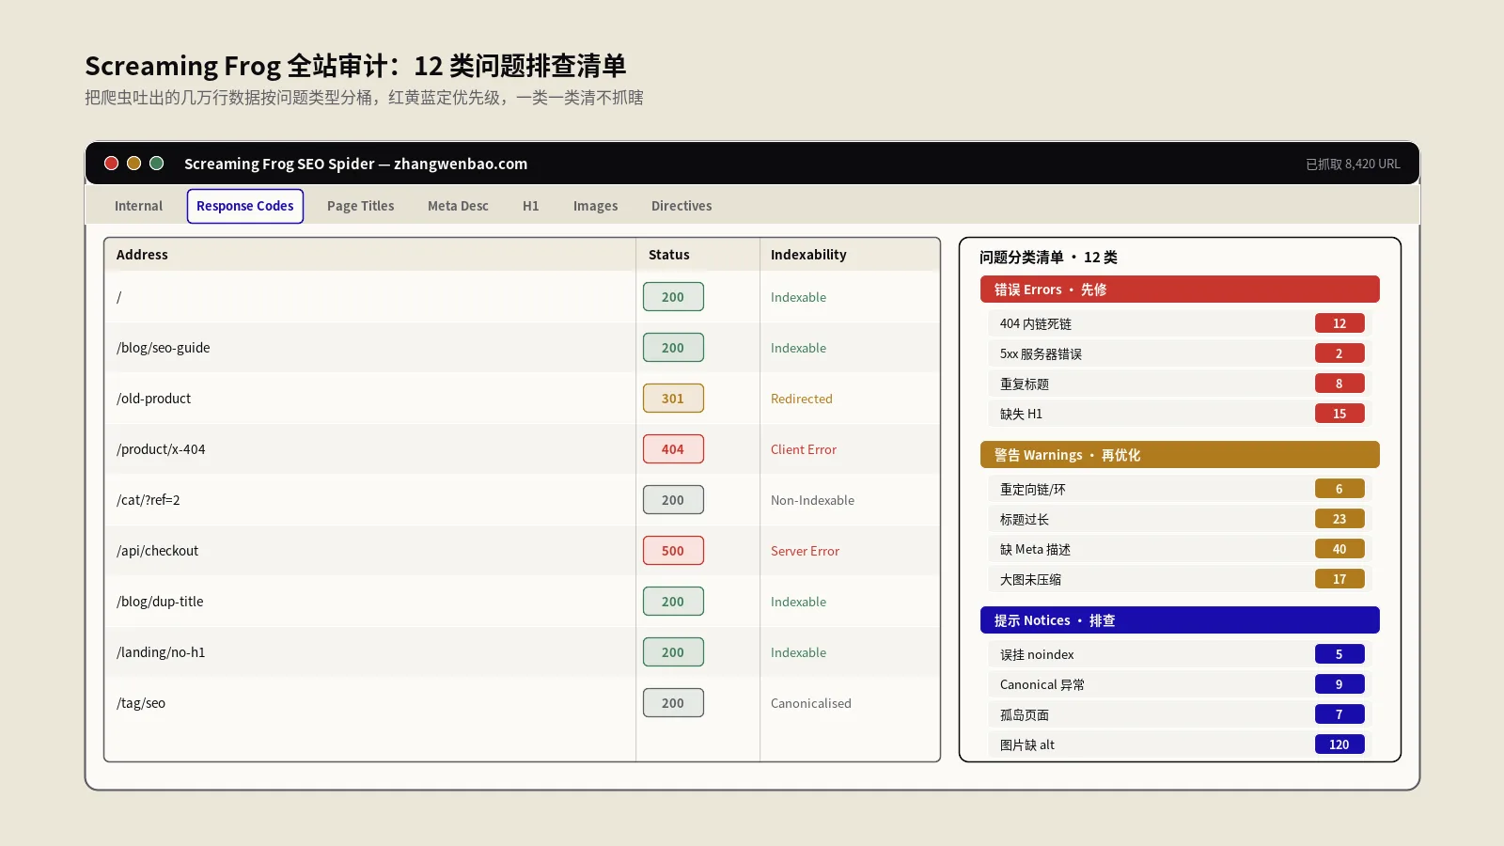
Task: Click the yellow minimize window dot
Action: click(x=133, y=164)
